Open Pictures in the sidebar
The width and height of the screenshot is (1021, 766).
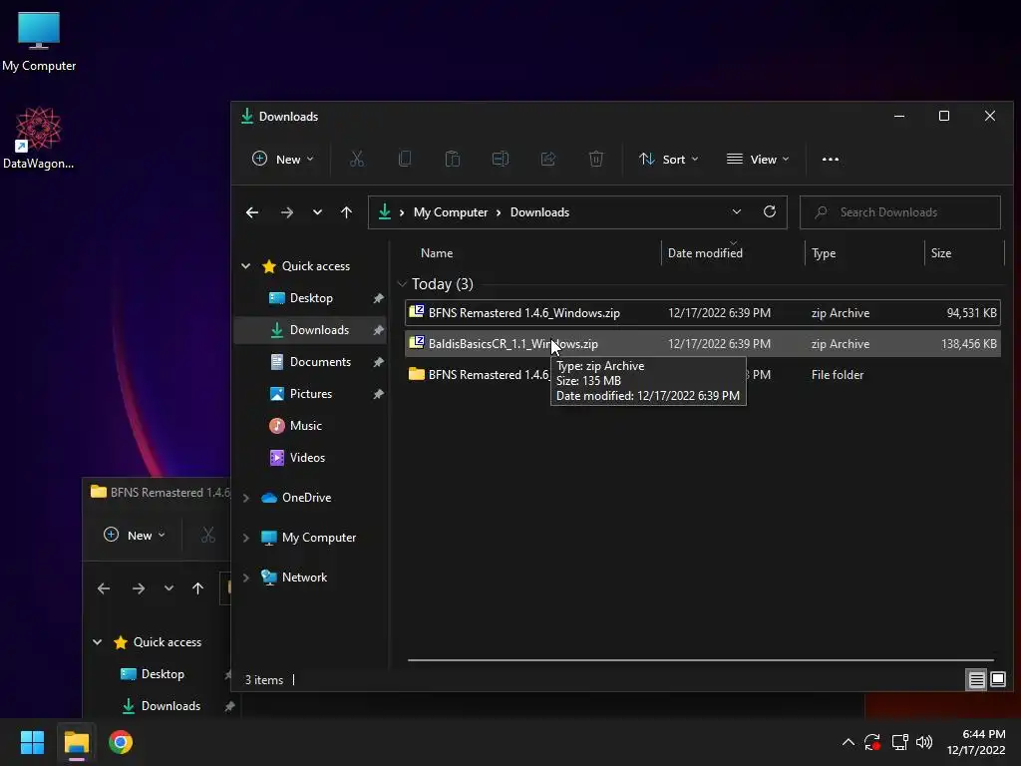[311, 393]
